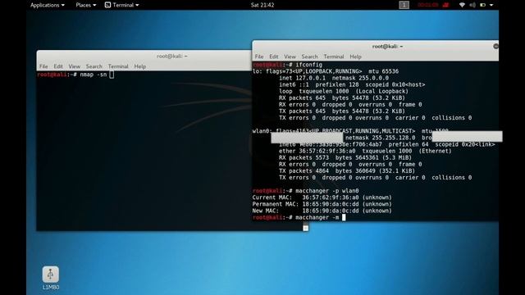Expand the system menu arrow

(491, 5)
